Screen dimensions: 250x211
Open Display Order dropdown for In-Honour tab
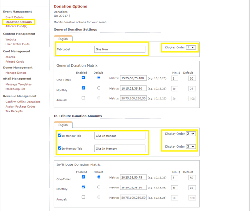click(x=191, y=134)
